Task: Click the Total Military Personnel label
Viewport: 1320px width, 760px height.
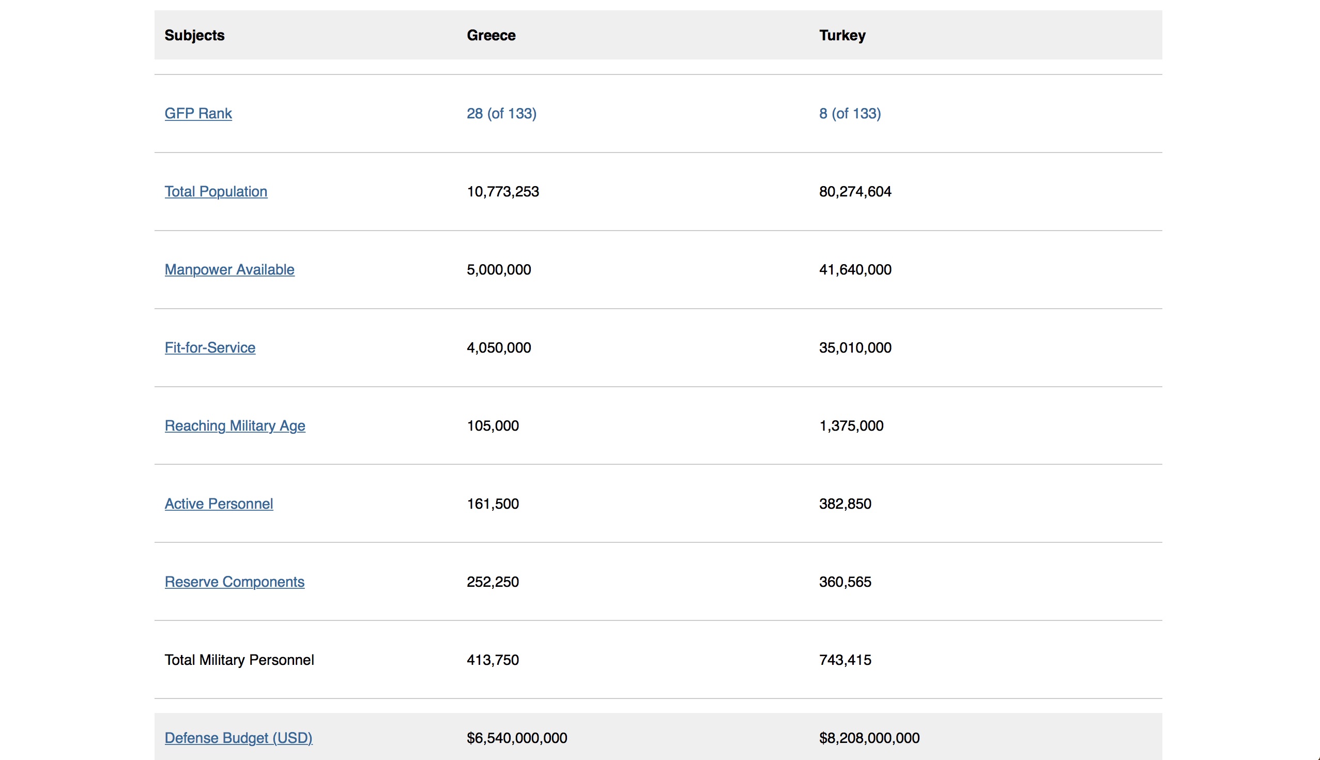Action: coord(239,660)
